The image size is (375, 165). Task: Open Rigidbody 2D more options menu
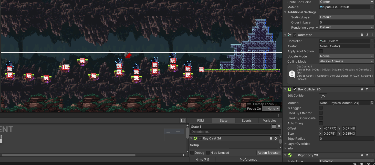372,155
